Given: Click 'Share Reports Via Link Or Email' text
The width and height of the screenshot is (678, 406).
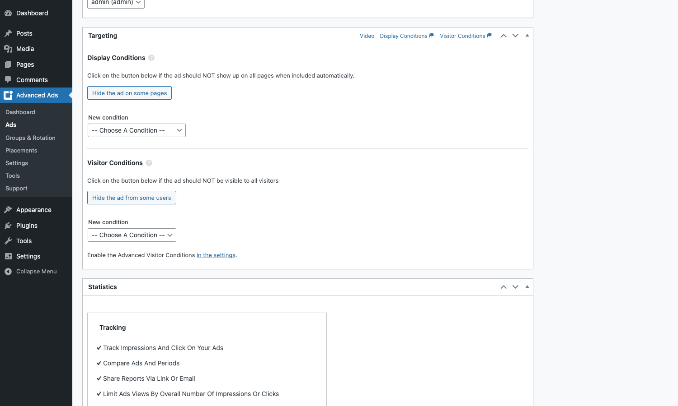Looking at the screenshot, I should click(149, 378).
